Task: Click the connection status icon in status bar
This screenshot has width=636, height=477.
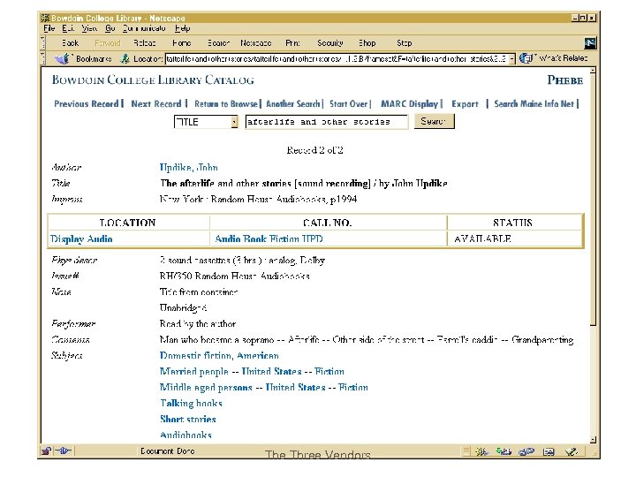Action: pyautogui.click(x=63, y=450)
